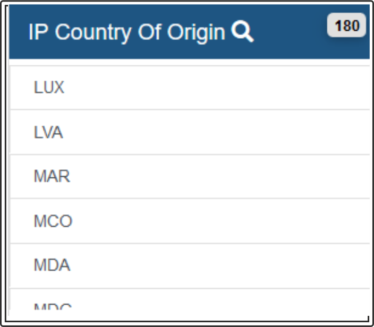Click empty area of LVA row
This screenshot has height=327, width=374.
215,132
